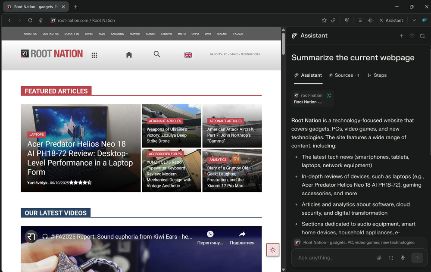Open the Acer Predator Helios Neo 18 review
The image size is (431, 272).
point(80,158)
